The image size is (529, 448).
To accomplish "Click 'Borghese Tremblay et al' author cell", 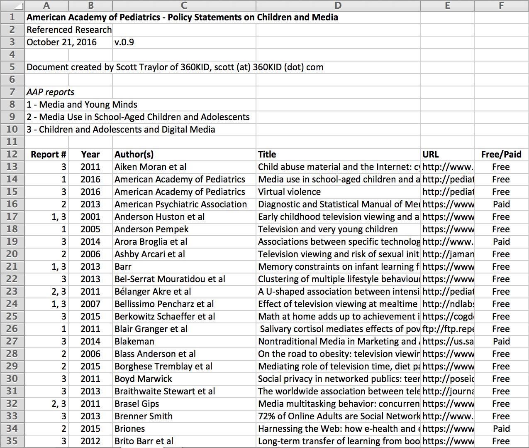I will pyautogui.click(x=184, y=366).
